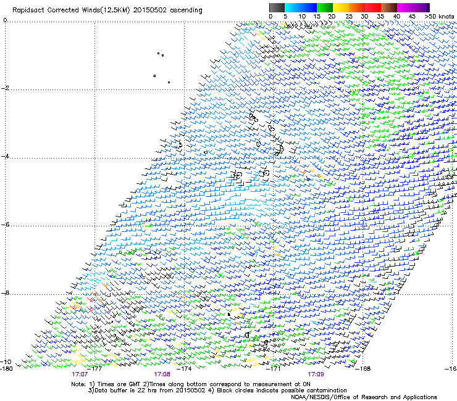Click the latitude label 0 at top

(x=5, y=20)
